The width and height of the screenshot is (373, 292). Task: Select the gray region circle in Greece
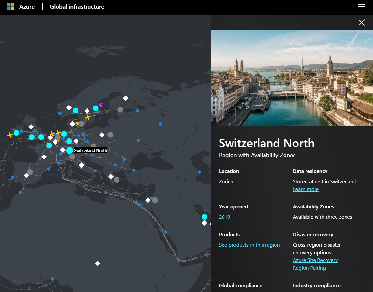(x=117, y=180)
